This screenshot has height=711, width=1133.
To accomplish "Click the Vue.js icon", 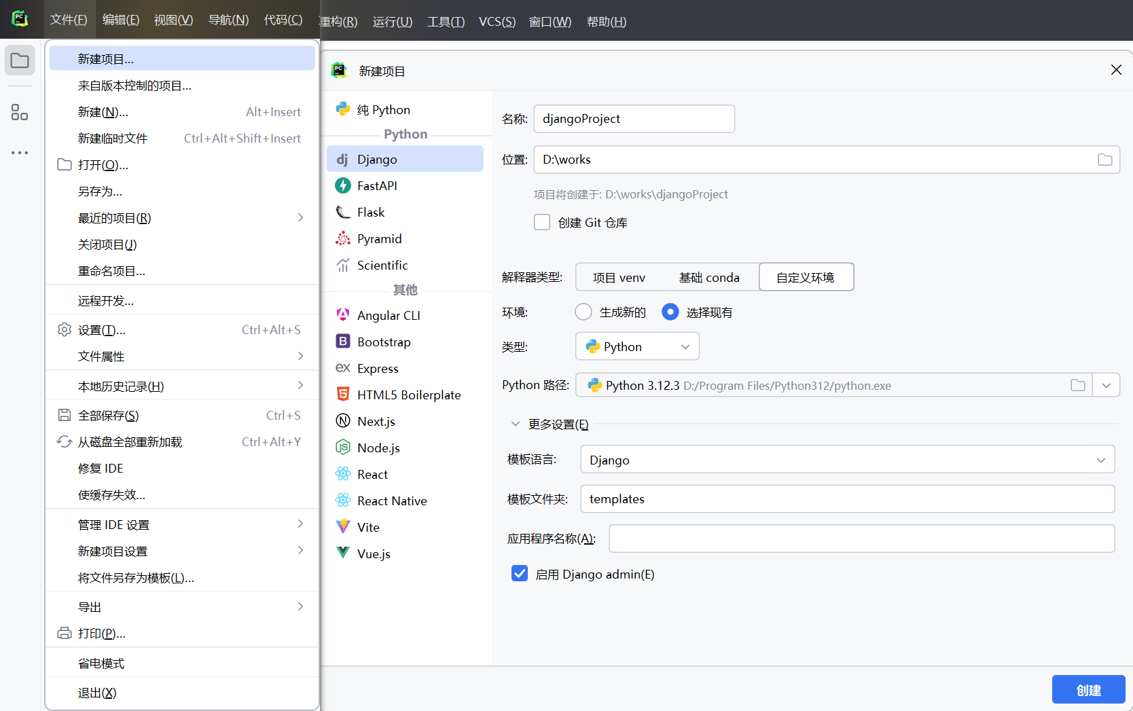I will [343, 553].
